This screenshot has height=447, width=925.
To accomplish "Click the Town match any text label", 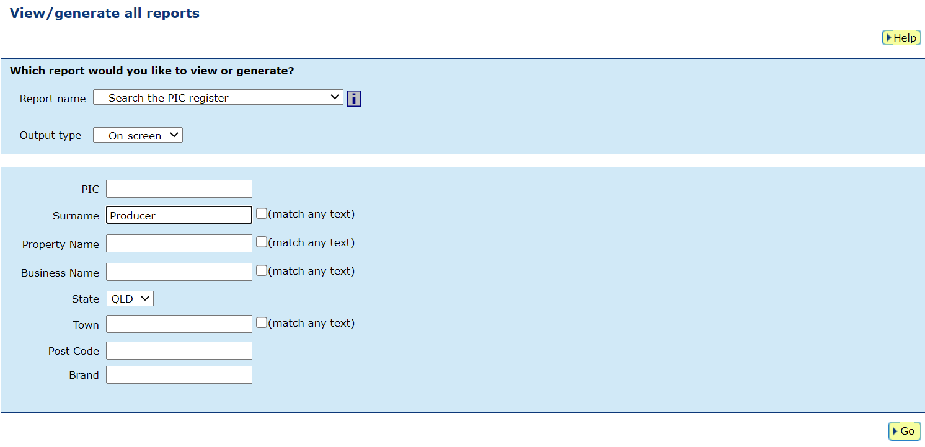I will [311, 323].
